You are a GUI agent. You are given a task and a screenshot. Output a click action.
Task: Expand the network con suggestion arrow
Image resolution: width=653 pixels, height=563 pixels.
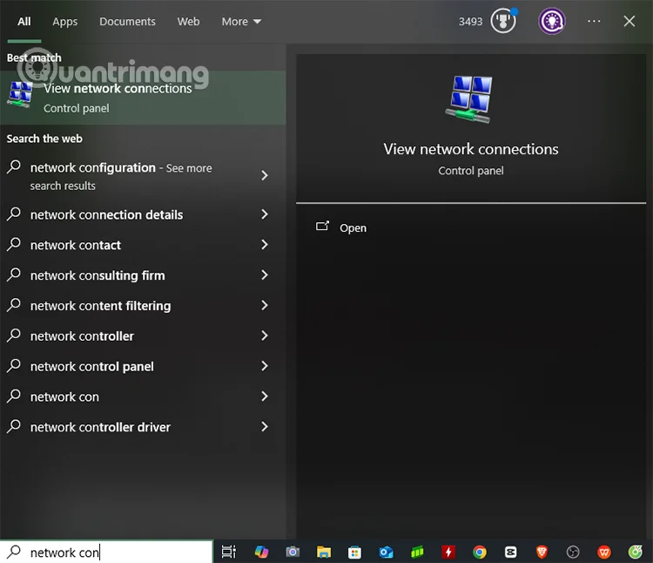point(265,397)
